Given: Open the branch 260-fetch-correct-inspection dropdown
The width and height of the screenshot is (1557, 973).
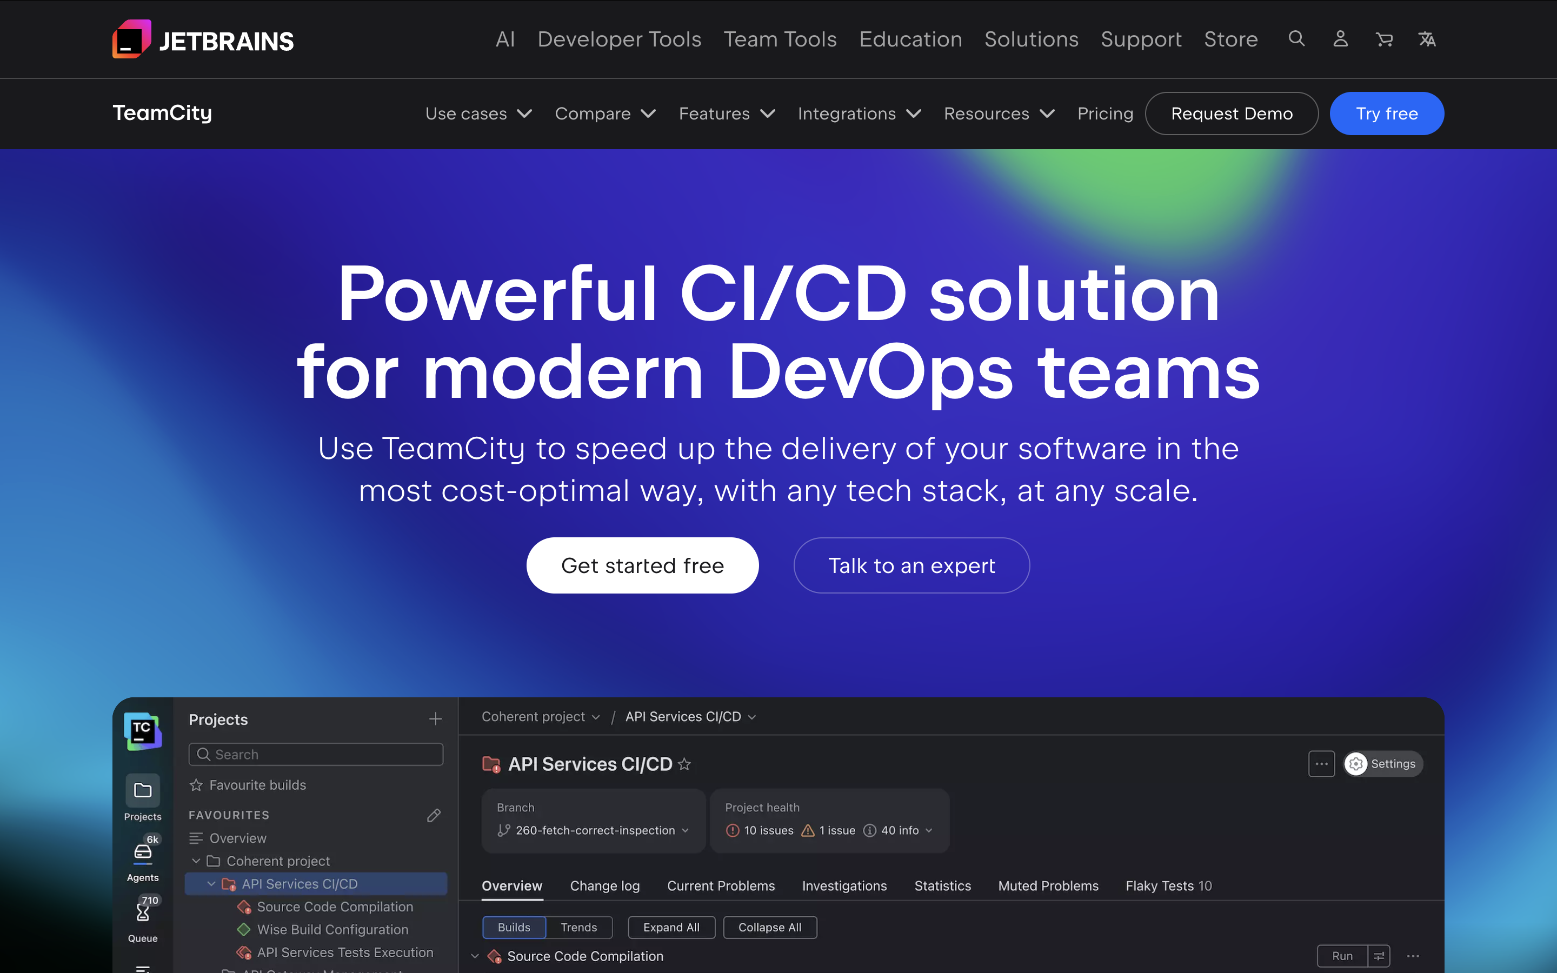Looking at the screenshot, I should coord(594,830).
